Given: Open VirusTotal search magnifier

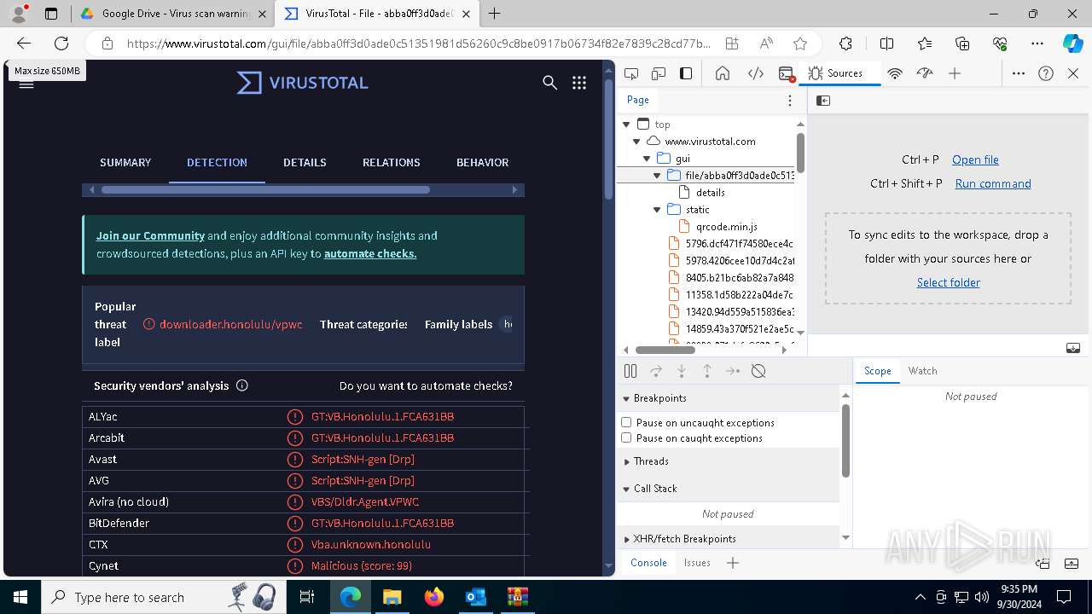Looking at the screenshot, I should click(x=550, y=83).
